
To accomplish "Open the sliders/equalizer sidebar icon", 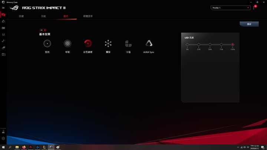I will pos(3,34).
